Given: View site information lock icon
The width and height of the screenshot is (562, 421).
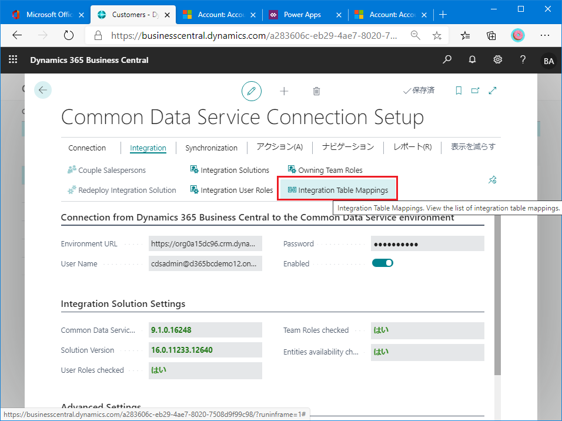Looking at the screenshot, I should click(98, 35).
